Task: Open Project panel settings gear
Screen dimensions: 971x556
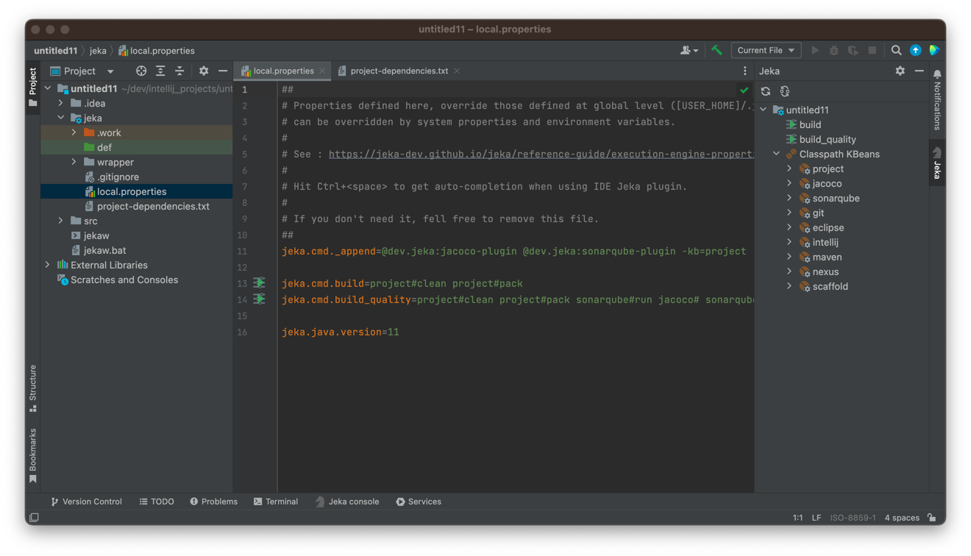Action: pyautogui.click(x=204, y=71)
